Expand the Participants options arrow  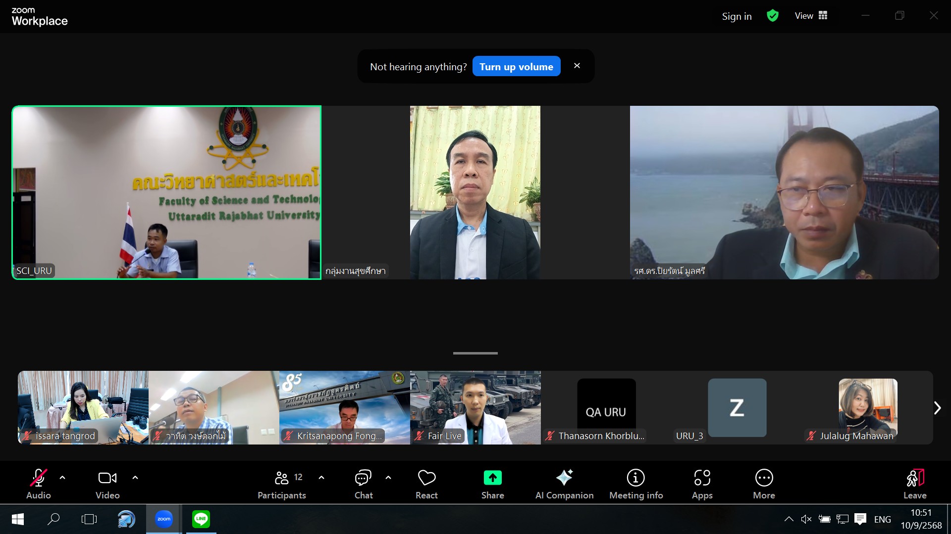click(321, 478)
